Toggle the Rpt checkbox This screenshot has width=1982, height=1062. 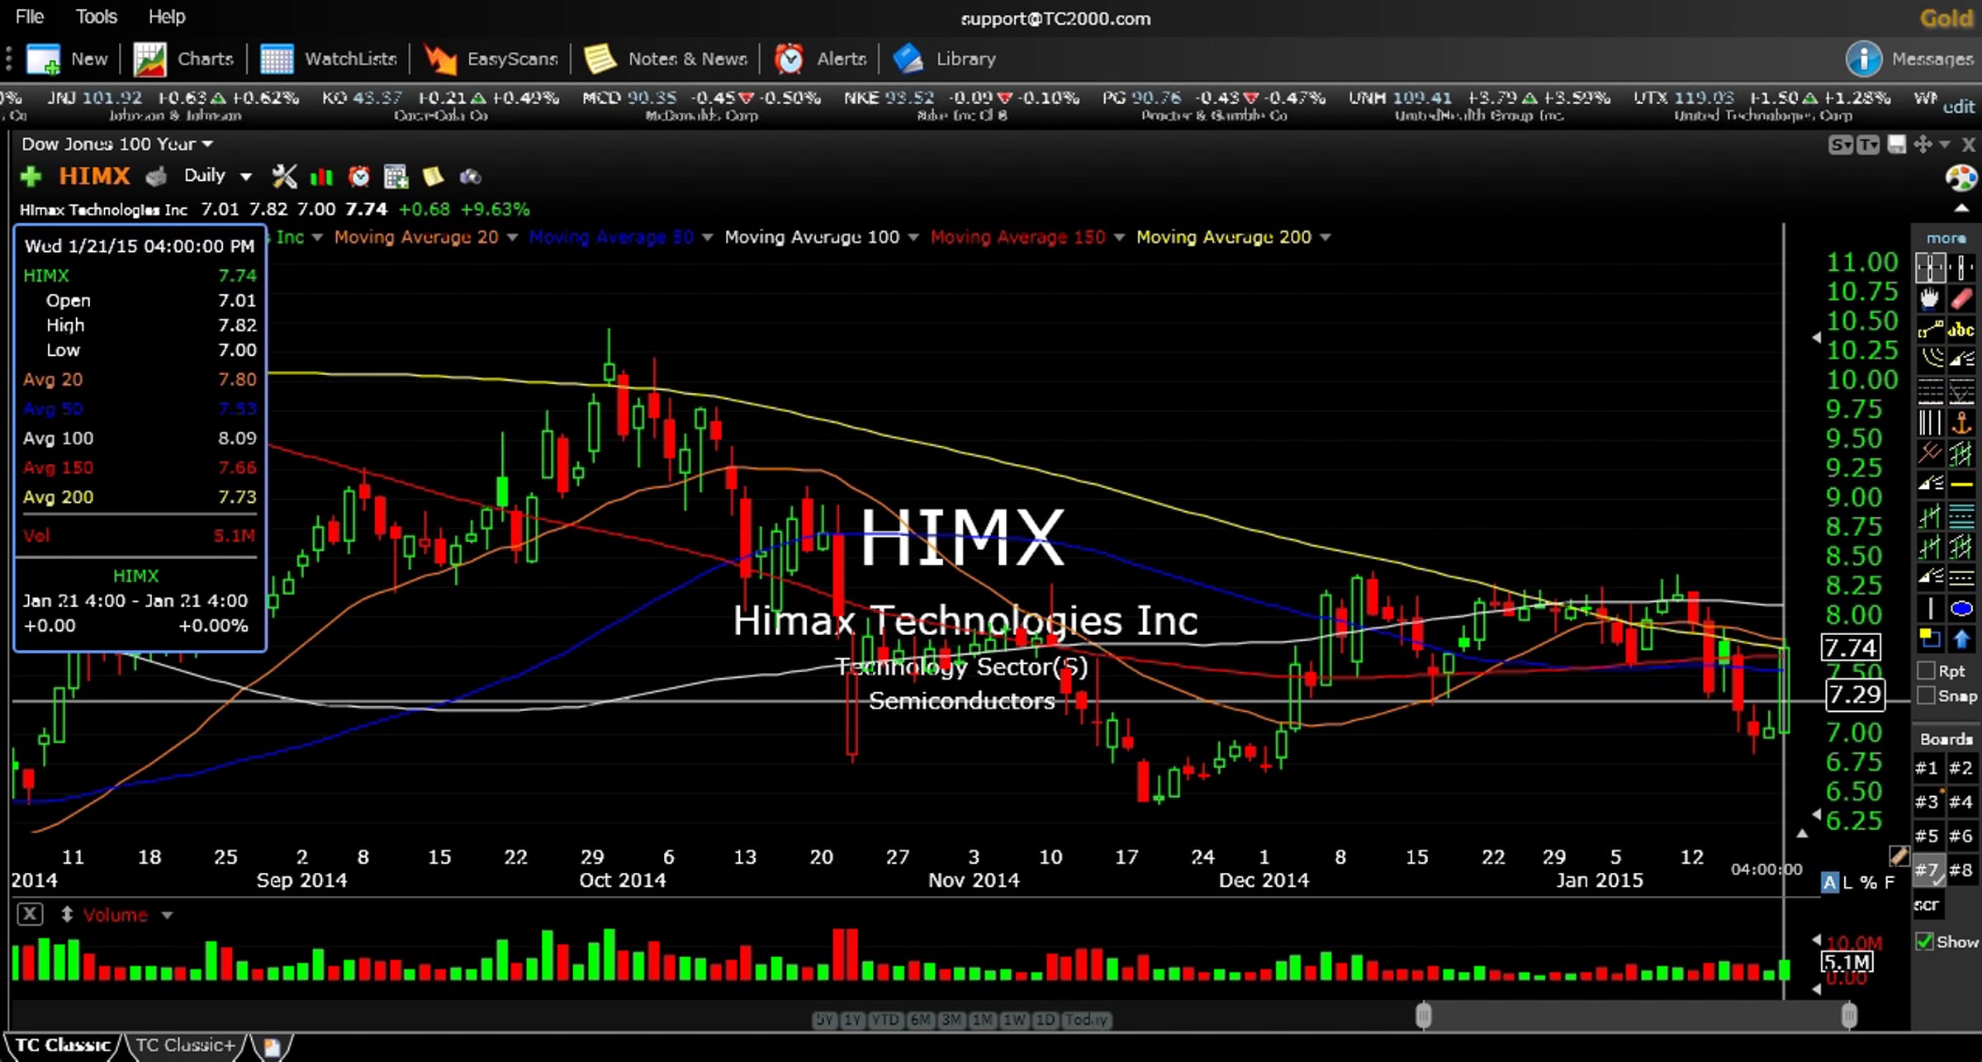(x=1926, y=671)
